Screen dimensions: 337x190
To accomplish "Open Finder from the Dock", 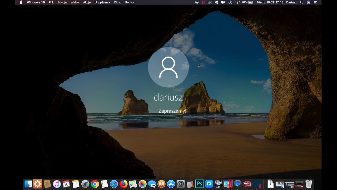I will pos(28,184).
